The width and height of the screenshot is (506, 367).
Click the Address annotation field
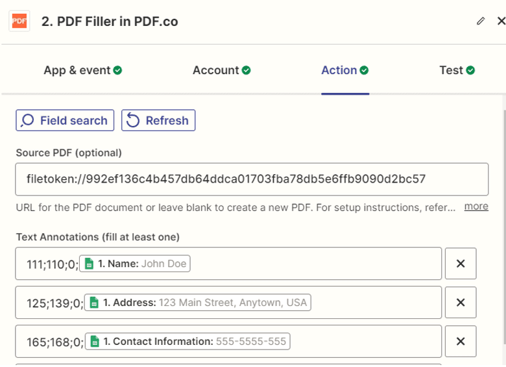[x=370, y=302]
